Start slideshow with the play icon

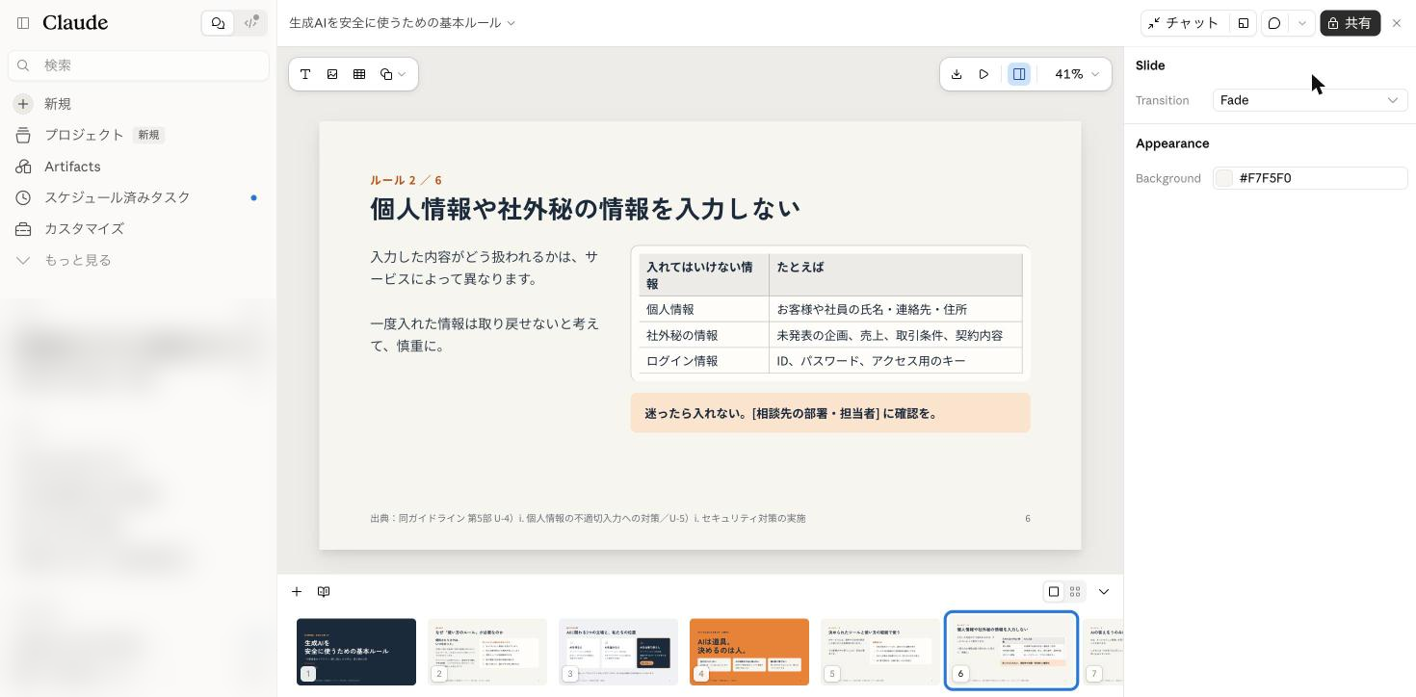point(983,74)
